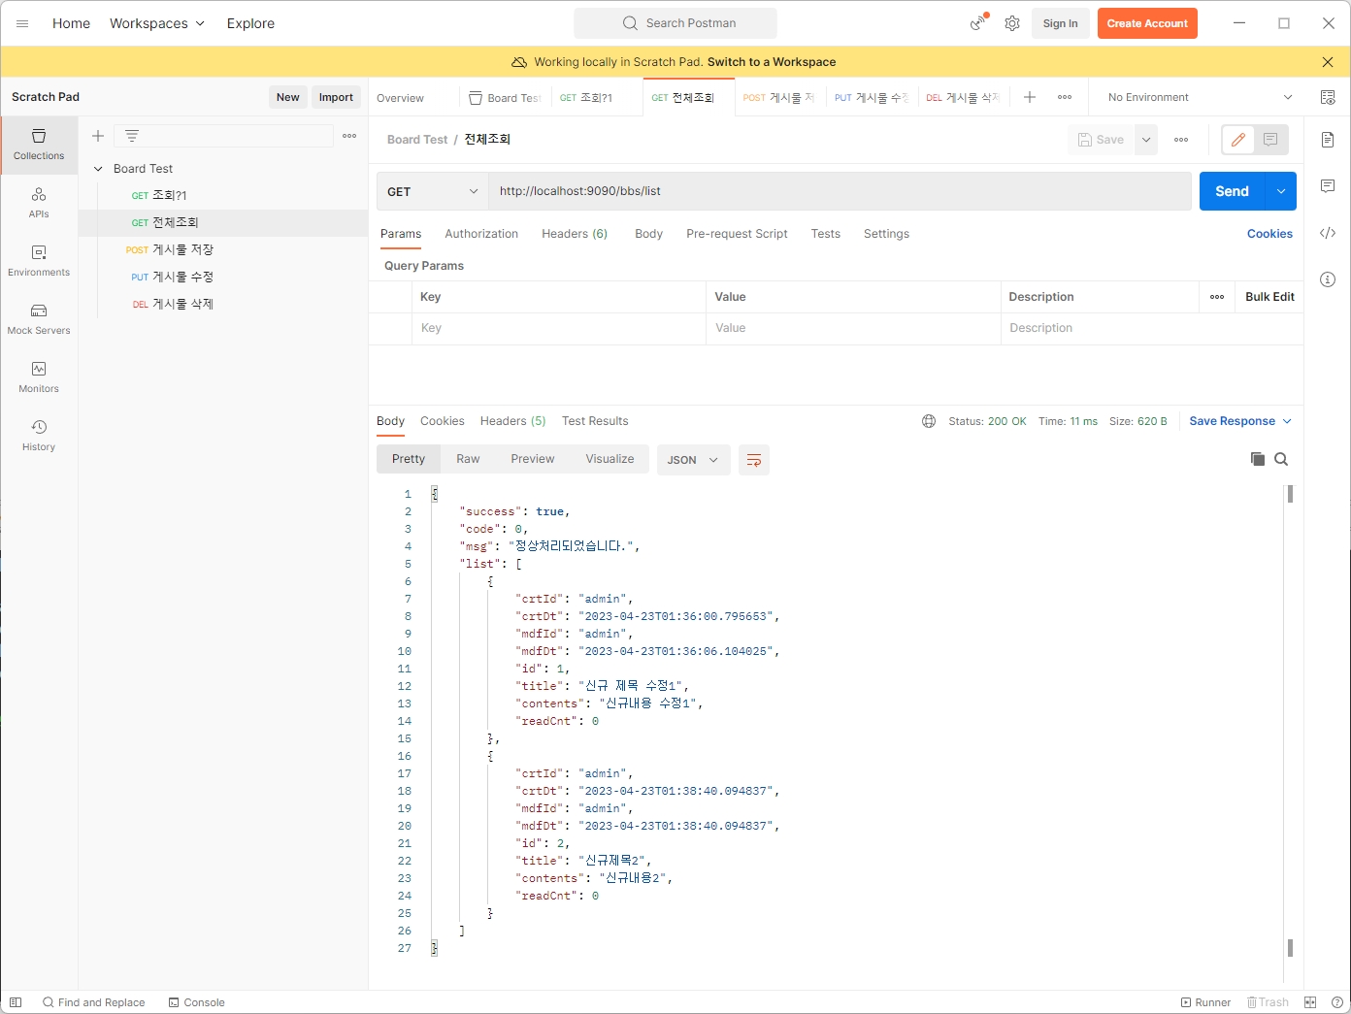
Task: Toggle the response line wrap icon
Action: coord(754,460)
